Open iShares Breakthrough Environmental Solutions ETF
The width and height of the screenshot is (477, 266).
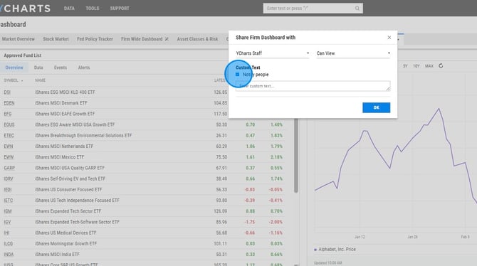coord(83,135)
